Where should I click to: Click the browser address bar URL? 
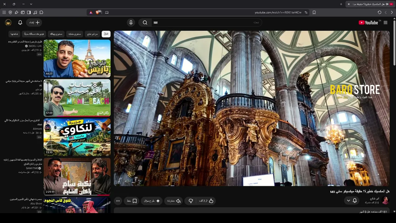point(278,12)
